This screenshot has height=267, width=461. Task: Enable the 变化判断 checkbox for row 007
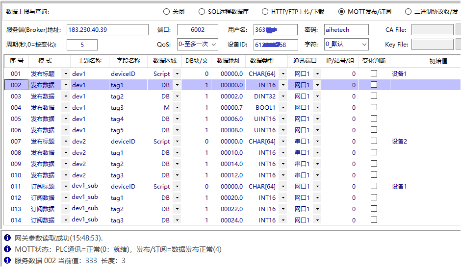[x=374, y=141]
